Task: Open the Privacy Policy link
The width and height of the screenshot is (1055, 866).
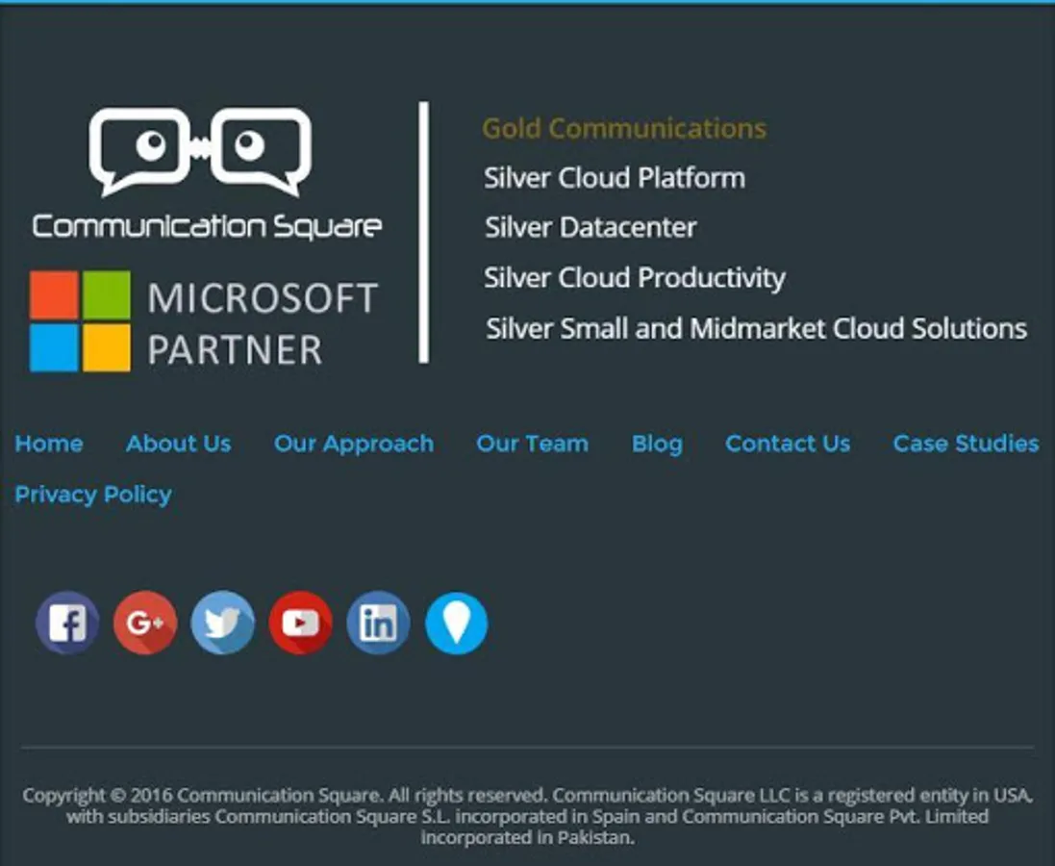Action: click(x=93, y=495)
